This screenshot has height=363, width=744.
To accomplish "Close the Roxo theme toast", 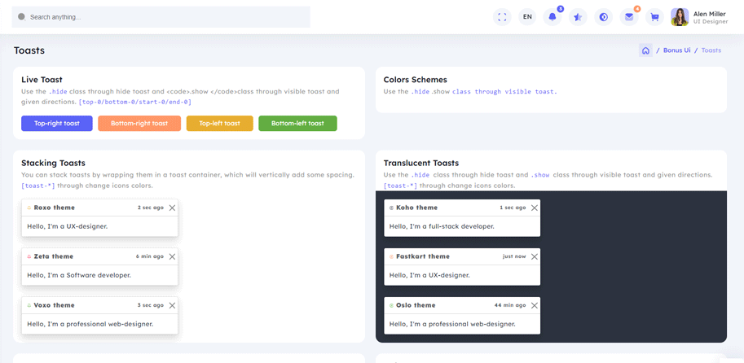I will (x=172, y=208).
